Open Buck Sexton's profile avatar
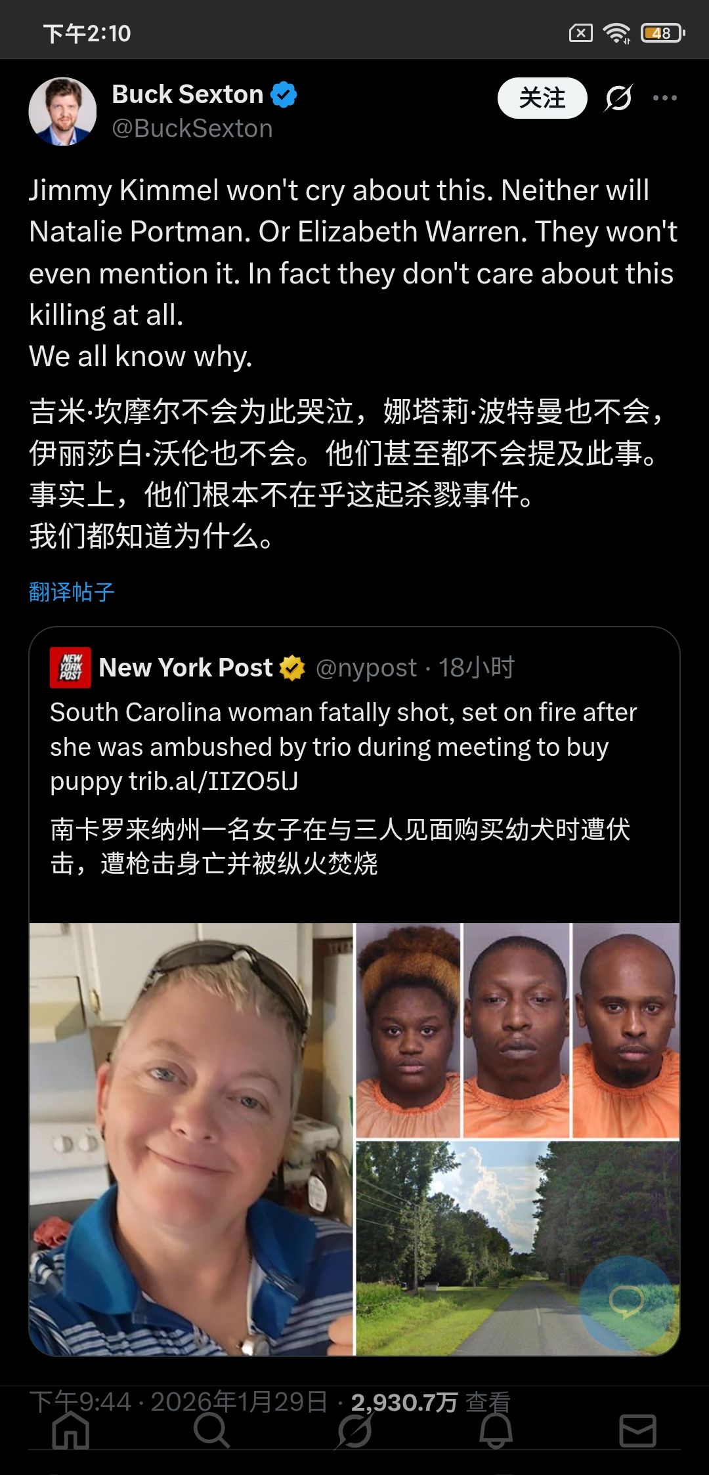 [x=63, y=112]
